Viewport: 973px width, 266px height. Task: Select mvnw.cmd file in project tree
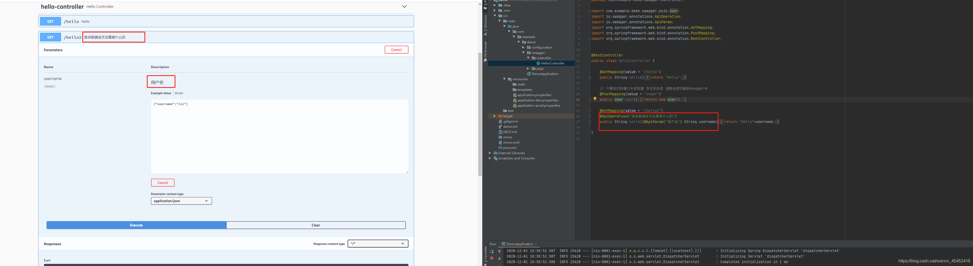509,142
